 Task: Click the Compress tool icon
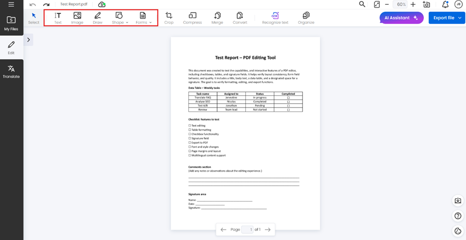click(x=192, y=18)
